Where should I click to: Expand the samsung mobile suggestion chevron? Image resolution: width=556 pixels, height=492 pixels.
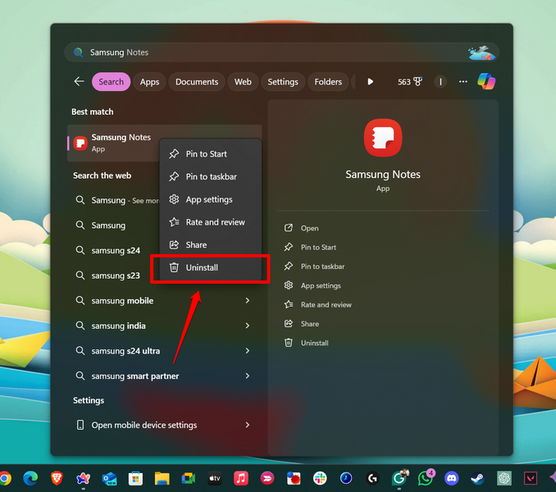pyautogui.click(x=248, y=301)
